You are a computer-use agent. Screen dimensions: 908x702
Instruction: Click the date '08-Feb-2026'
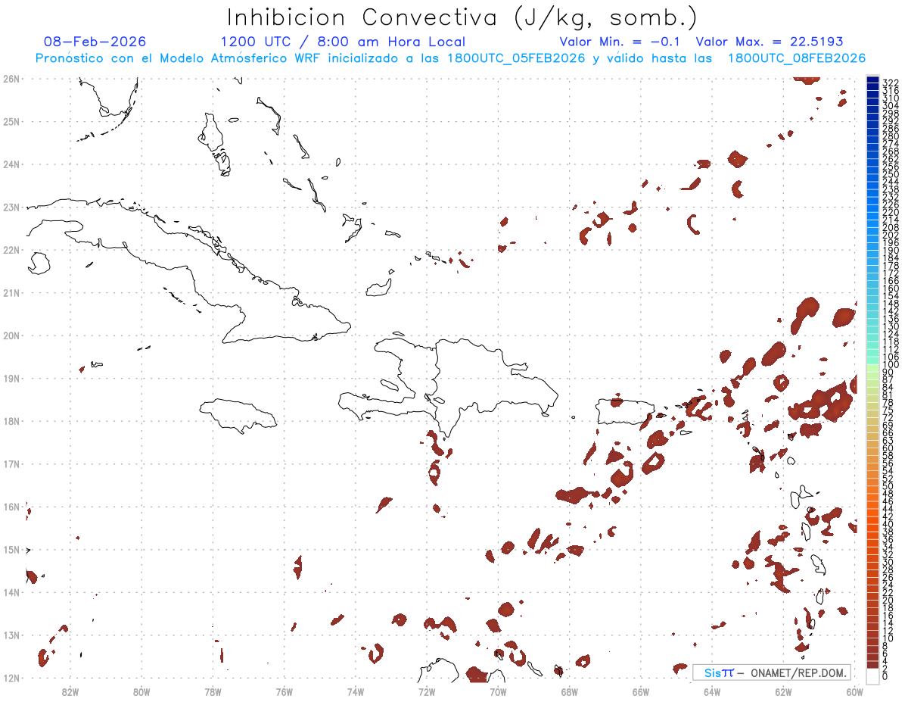tap(95, 42)
